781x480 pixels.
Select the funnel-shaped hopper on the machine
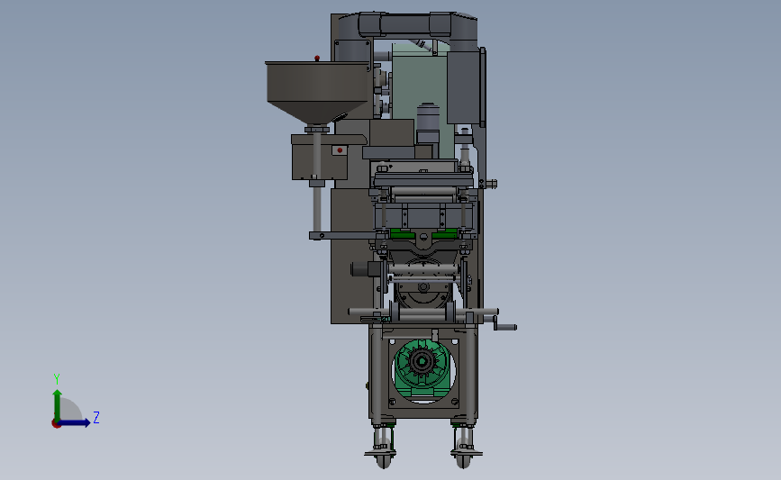click(317, 93)
